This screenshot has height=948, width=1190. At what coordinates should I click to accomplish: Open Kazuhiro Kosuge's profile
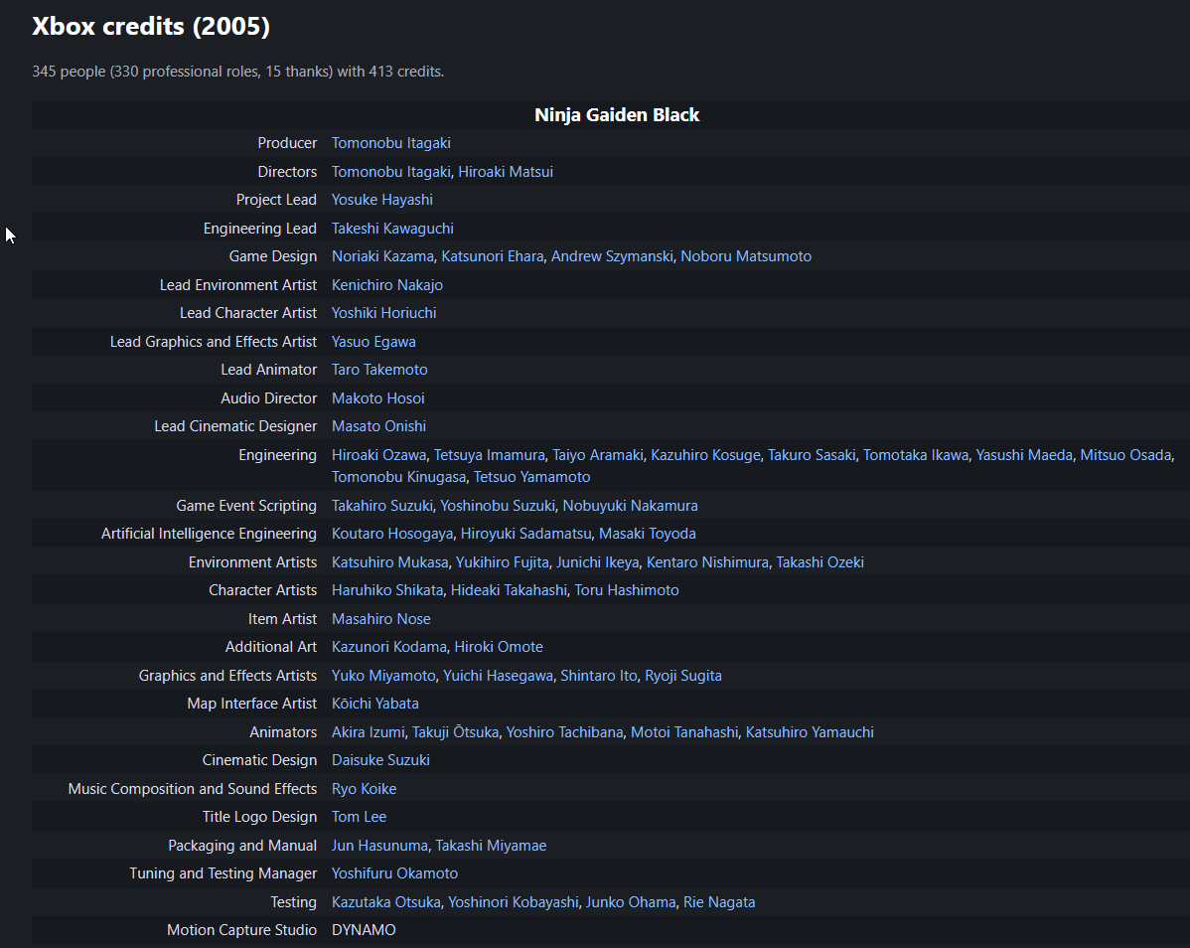pyautogui.click(x=706, y=455)
